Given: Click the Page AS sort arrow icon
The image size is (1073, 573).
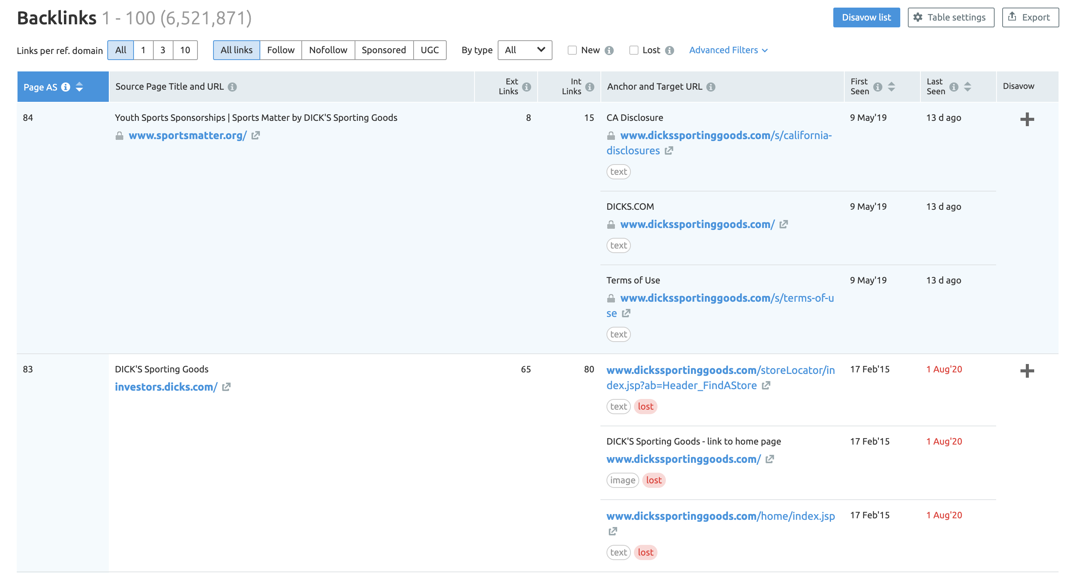Looking at the screenshot, I should point(80,86).
